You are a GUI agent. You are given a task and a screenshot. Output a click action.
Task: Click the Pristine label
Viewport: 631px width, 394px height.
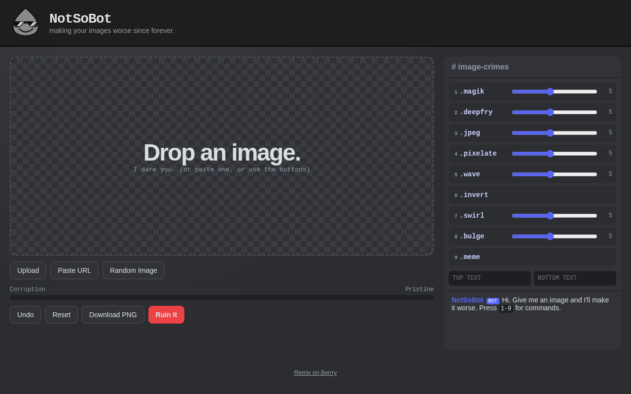pyautogui.click(x=420, y=290)
